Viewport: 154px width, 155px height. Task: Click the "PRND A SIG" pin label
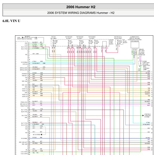(x=24, y=102)
